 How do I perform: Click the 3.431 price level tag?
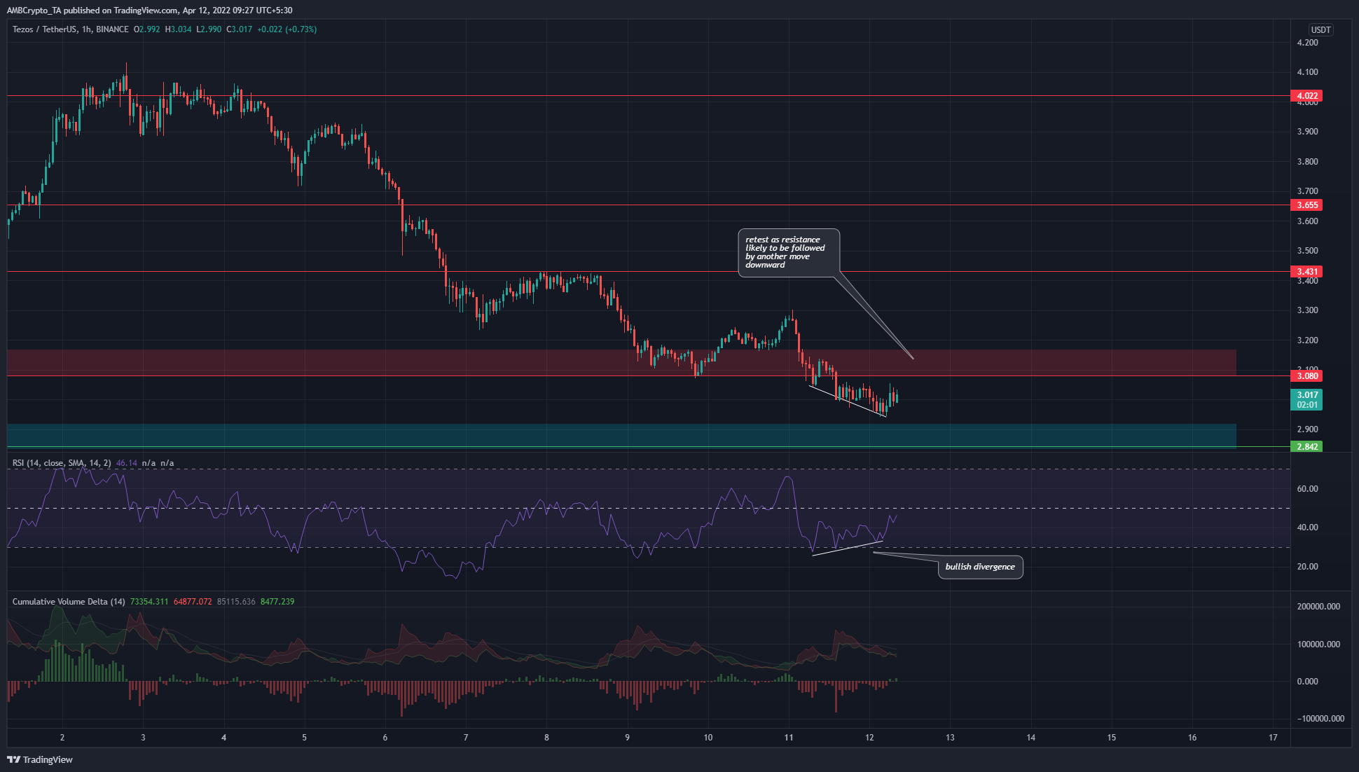click(1306, 272)
